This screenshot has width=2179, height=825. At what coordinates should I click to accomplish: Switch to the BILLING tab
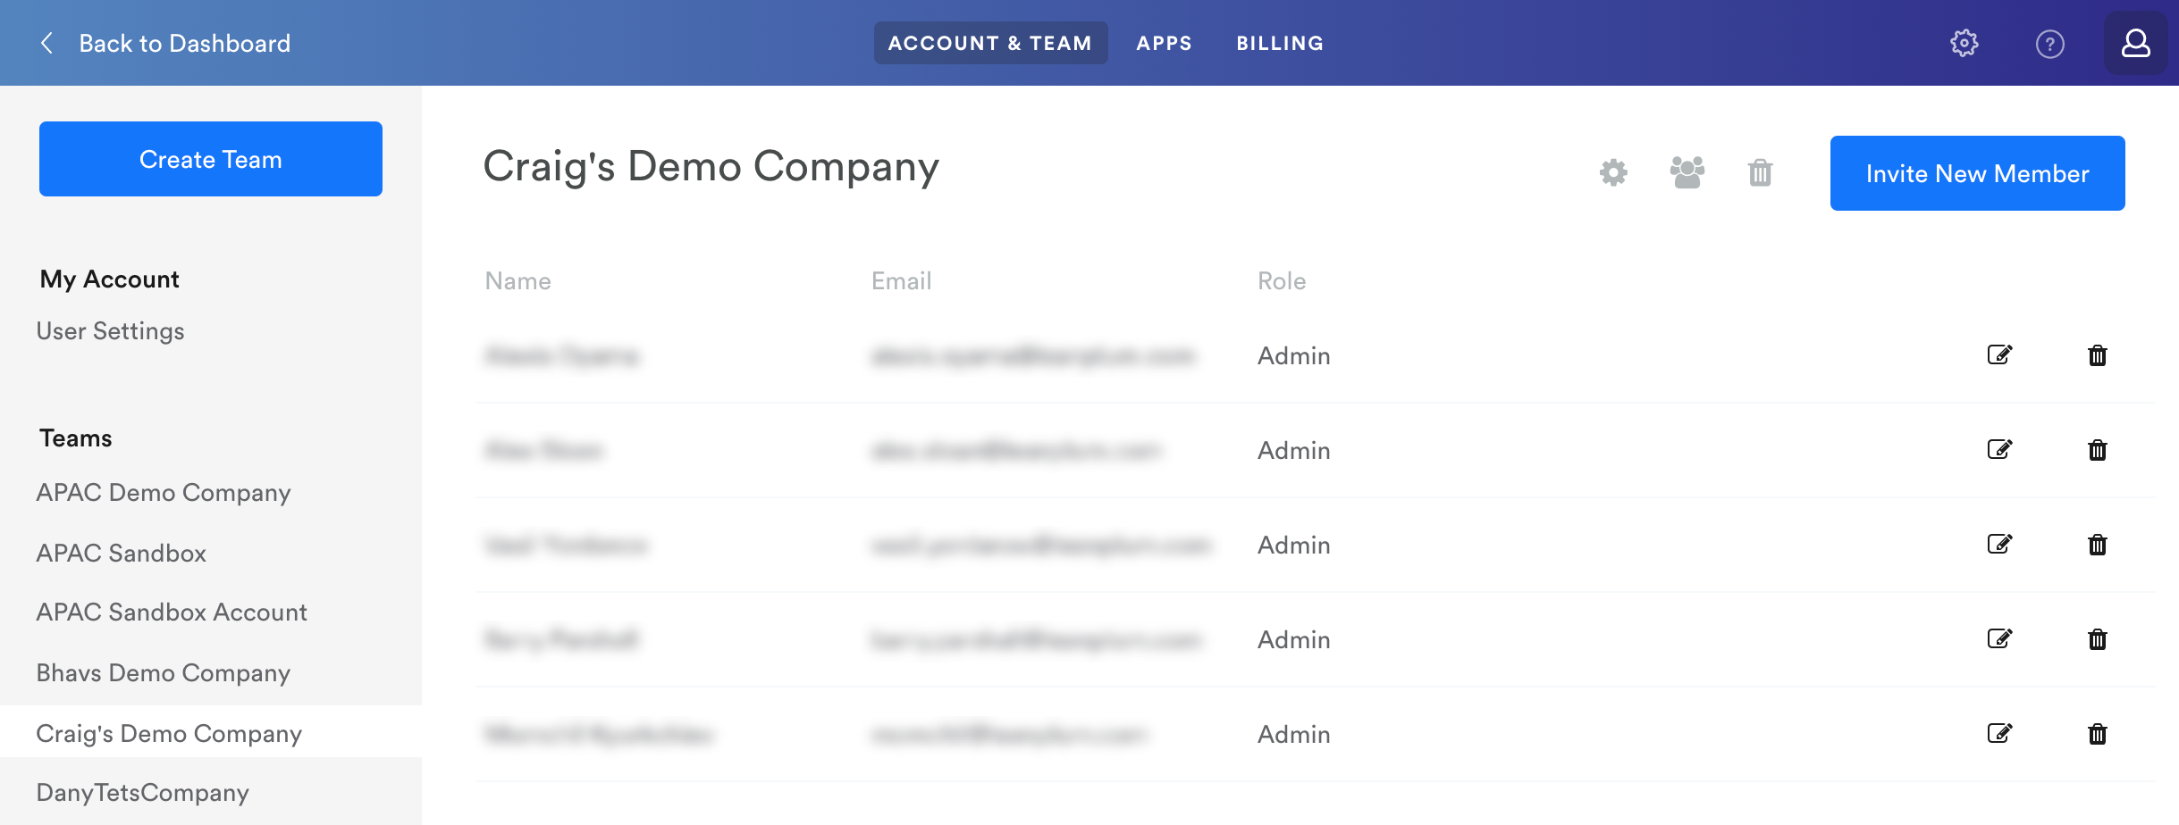(1280, 43)
